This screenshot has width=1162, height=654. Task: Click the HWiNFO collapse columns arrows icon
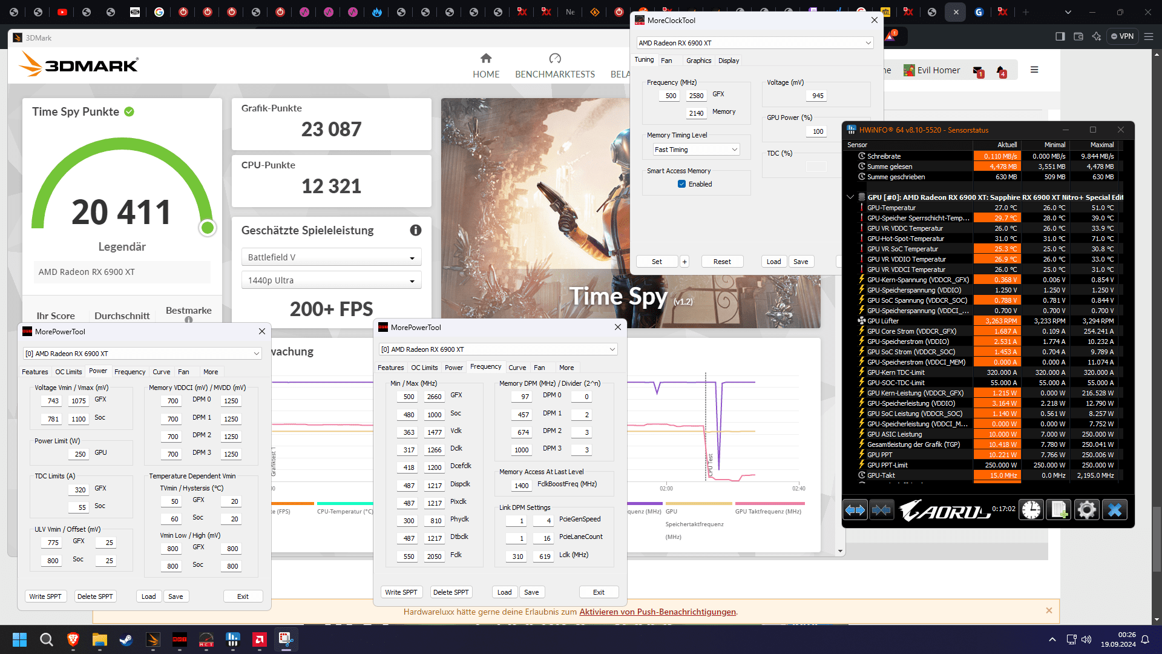click(881, 510)
